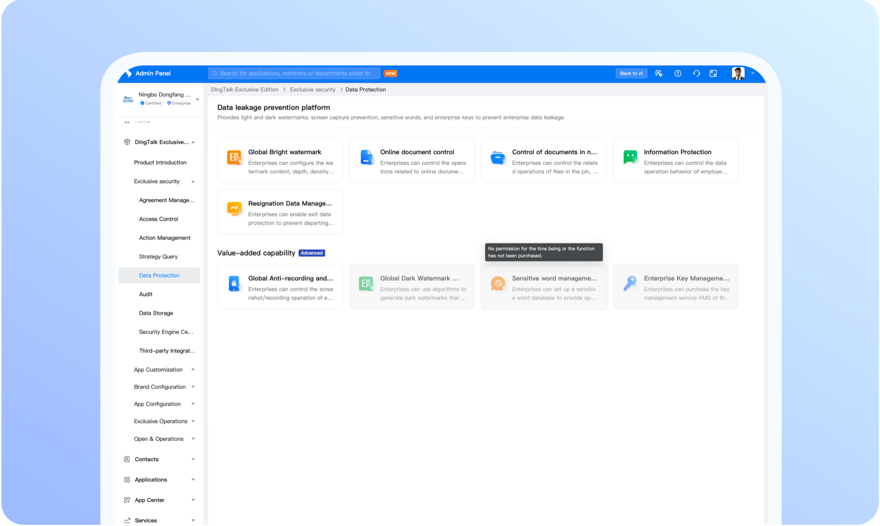Open the user avatar profile menu

738,73
